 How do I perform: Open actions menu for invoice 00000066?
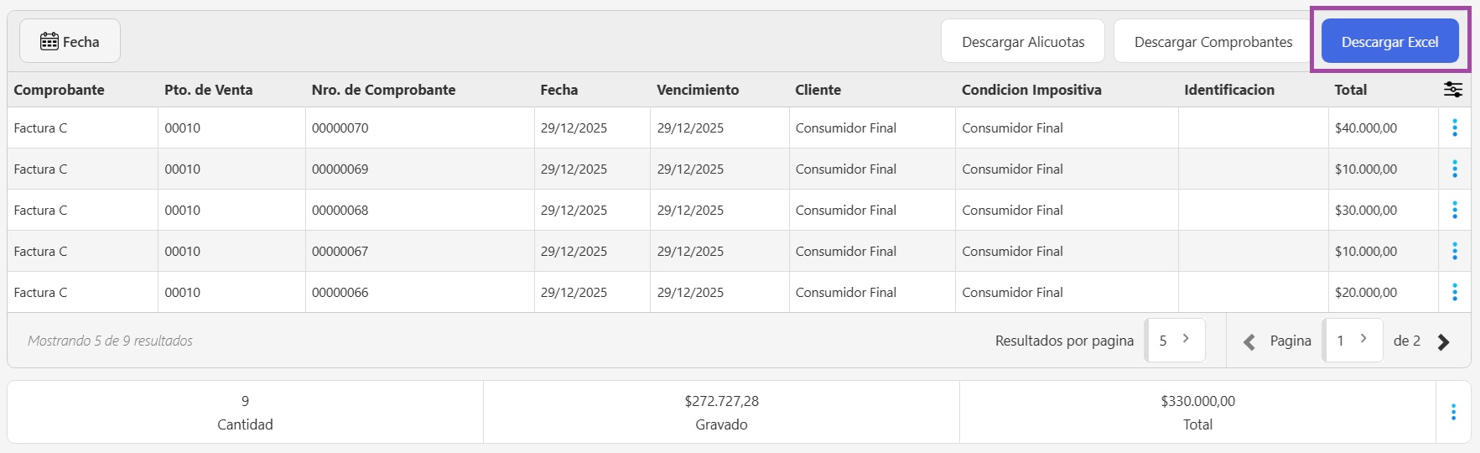tap(1455, 292)
